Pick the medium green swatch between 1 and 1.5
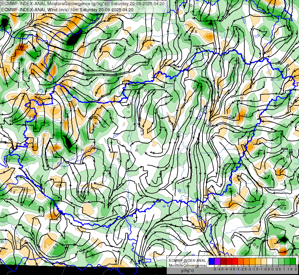This screenshot has width=299, height=275. click(x=287, y=262)
